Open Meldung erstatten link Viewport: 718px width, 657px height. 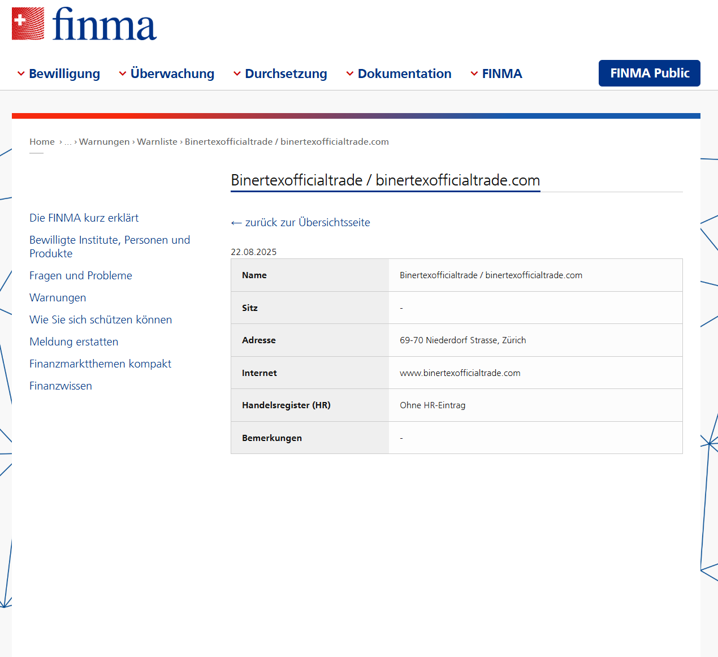74,342
